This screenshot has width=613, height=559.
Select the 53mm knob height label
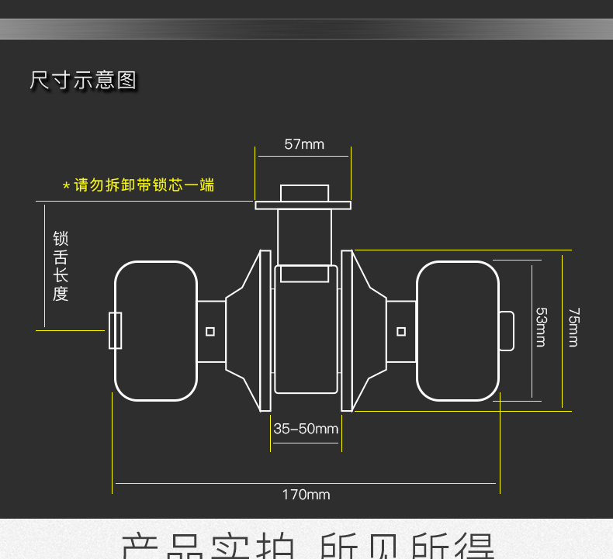point(541,328)
